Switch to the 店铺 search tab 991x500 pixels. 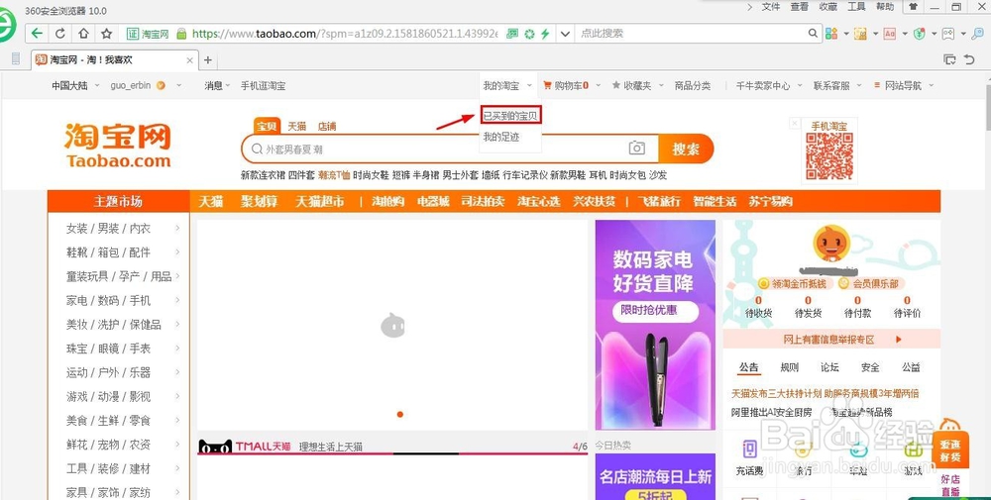(327, 126)
